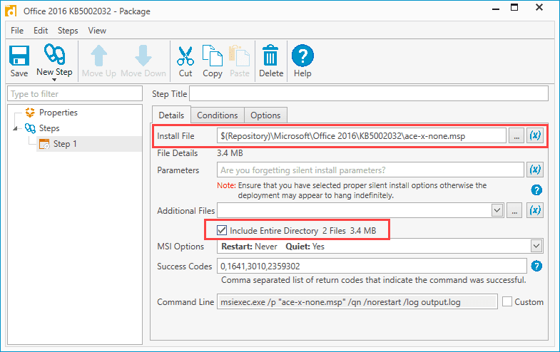Insert variable into Parameters field
Viewport: 560px width, 352px height.
pyautogui.click(x=535, y=170)
